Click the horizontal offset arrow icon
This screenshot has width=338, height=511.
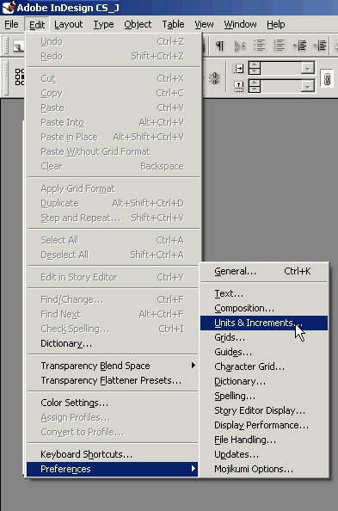tap(238, 69)
